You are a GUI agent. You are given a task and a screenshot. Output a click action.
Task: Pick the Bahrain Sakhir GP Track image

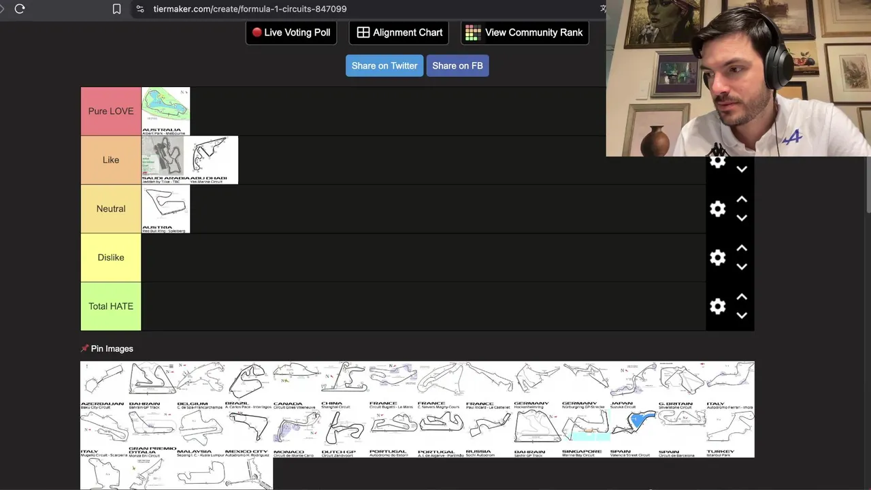(x=538, y=434)
